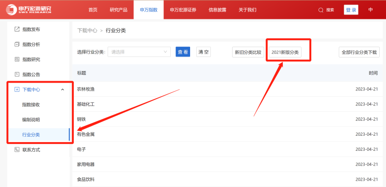Click the 下载中心 breadcrumb link
386x187 pixels.
pyautogui.click(x=87, y=31)
